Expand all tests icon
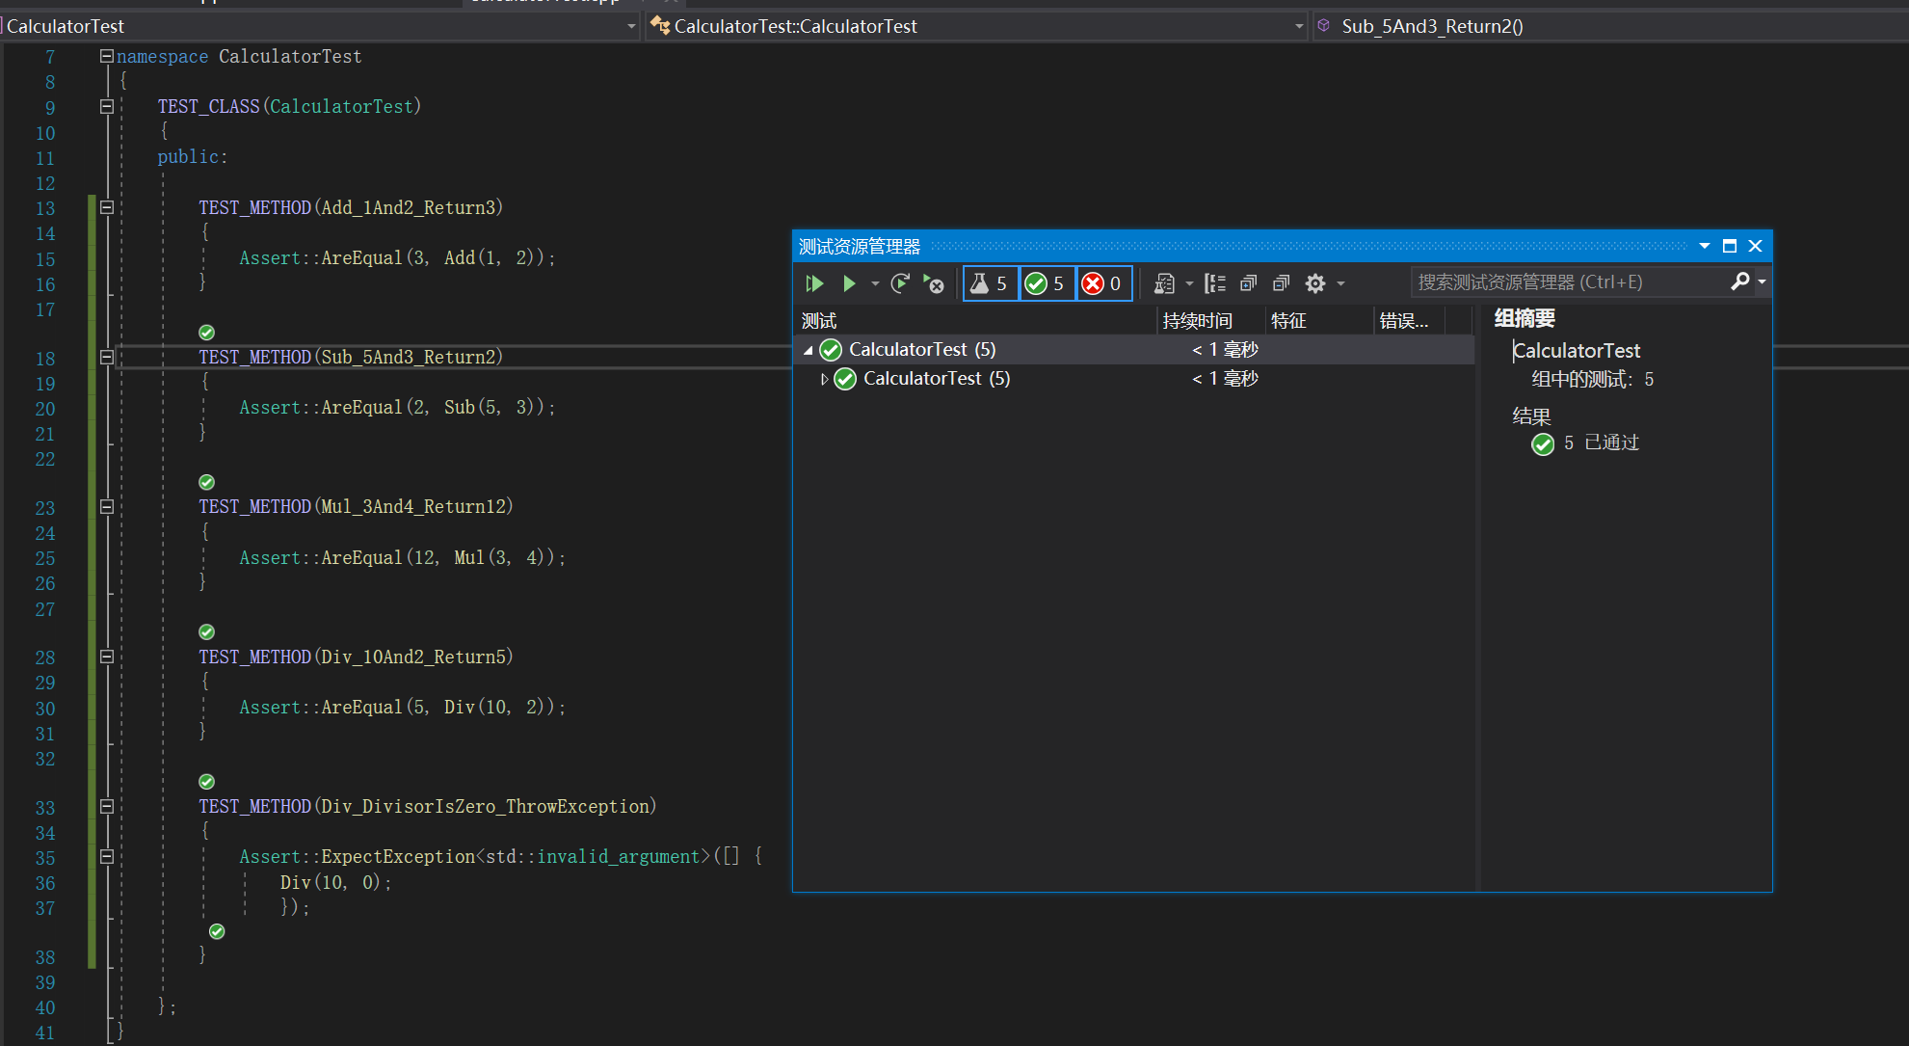This screenshot has width=1909, height=1046. (1249, 283)
